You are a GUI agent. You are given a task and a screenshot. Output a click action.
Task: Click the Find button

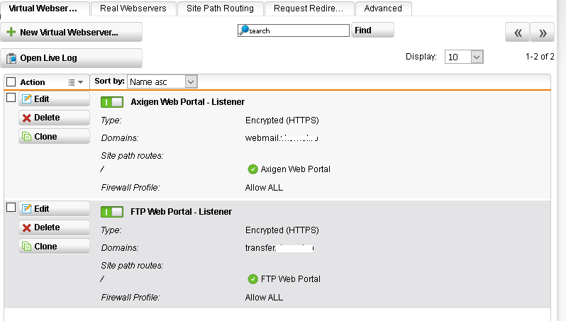(372, 30)
